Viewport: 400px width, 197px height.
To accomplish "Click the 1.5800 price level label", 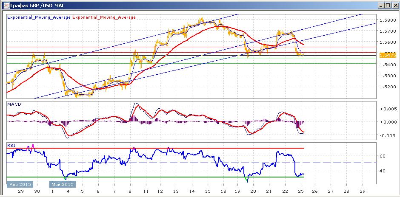I will click(x=387, y=20).
